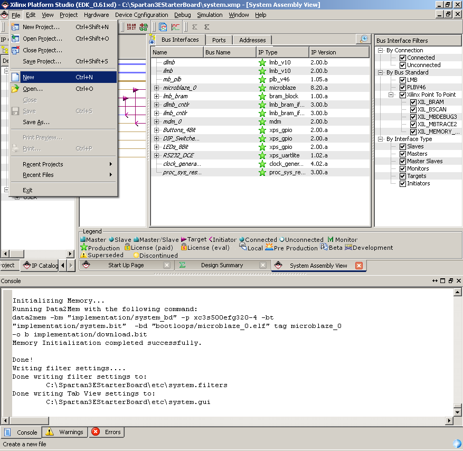Click the magnifier zoom icon above the table
The width and height of the screenshot is (463, 451).
point(364,39)
